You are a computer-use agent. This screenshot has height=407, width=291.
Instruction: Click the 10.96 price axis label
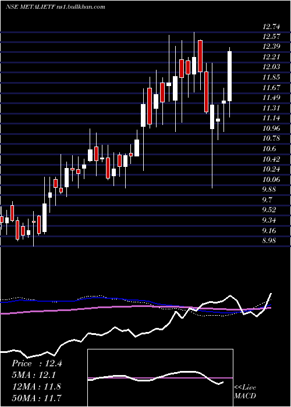click(271, 128)
